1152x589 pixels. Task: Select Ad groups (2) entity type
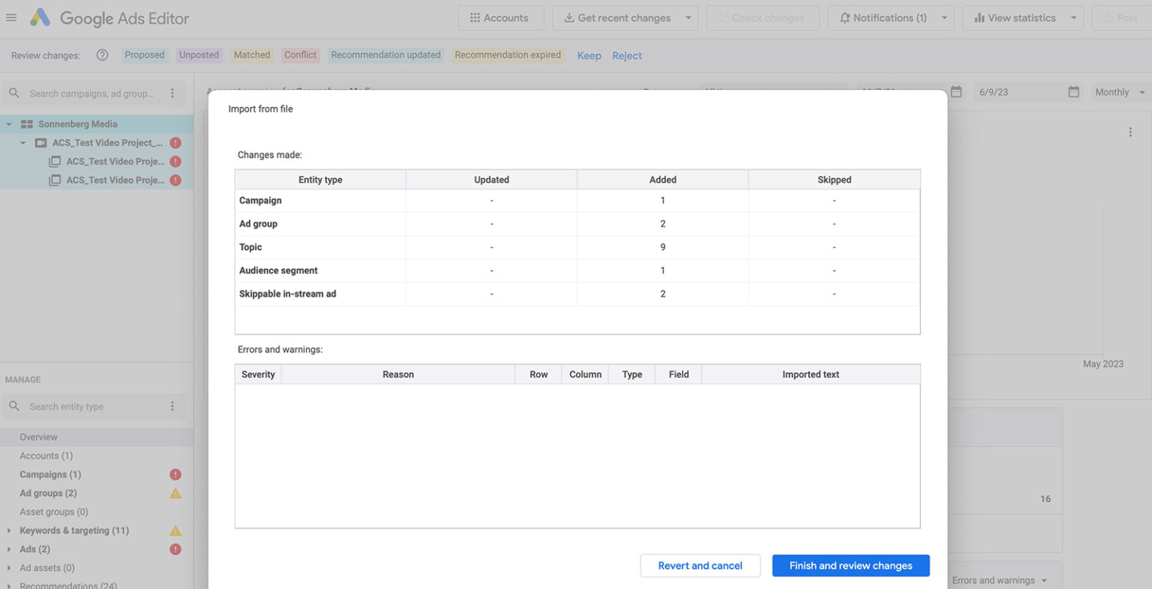[48, 494]
